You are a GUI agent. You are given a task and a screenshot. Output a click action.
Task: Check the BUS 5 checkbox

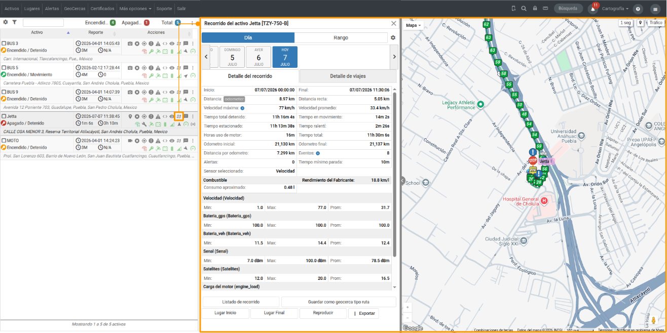click(4, 68)
